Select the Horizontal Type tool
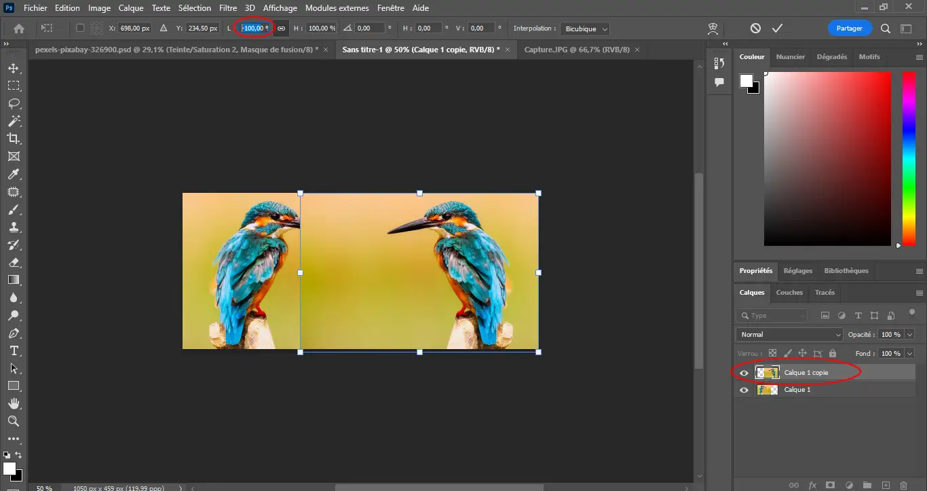 (x=14, y=350)
